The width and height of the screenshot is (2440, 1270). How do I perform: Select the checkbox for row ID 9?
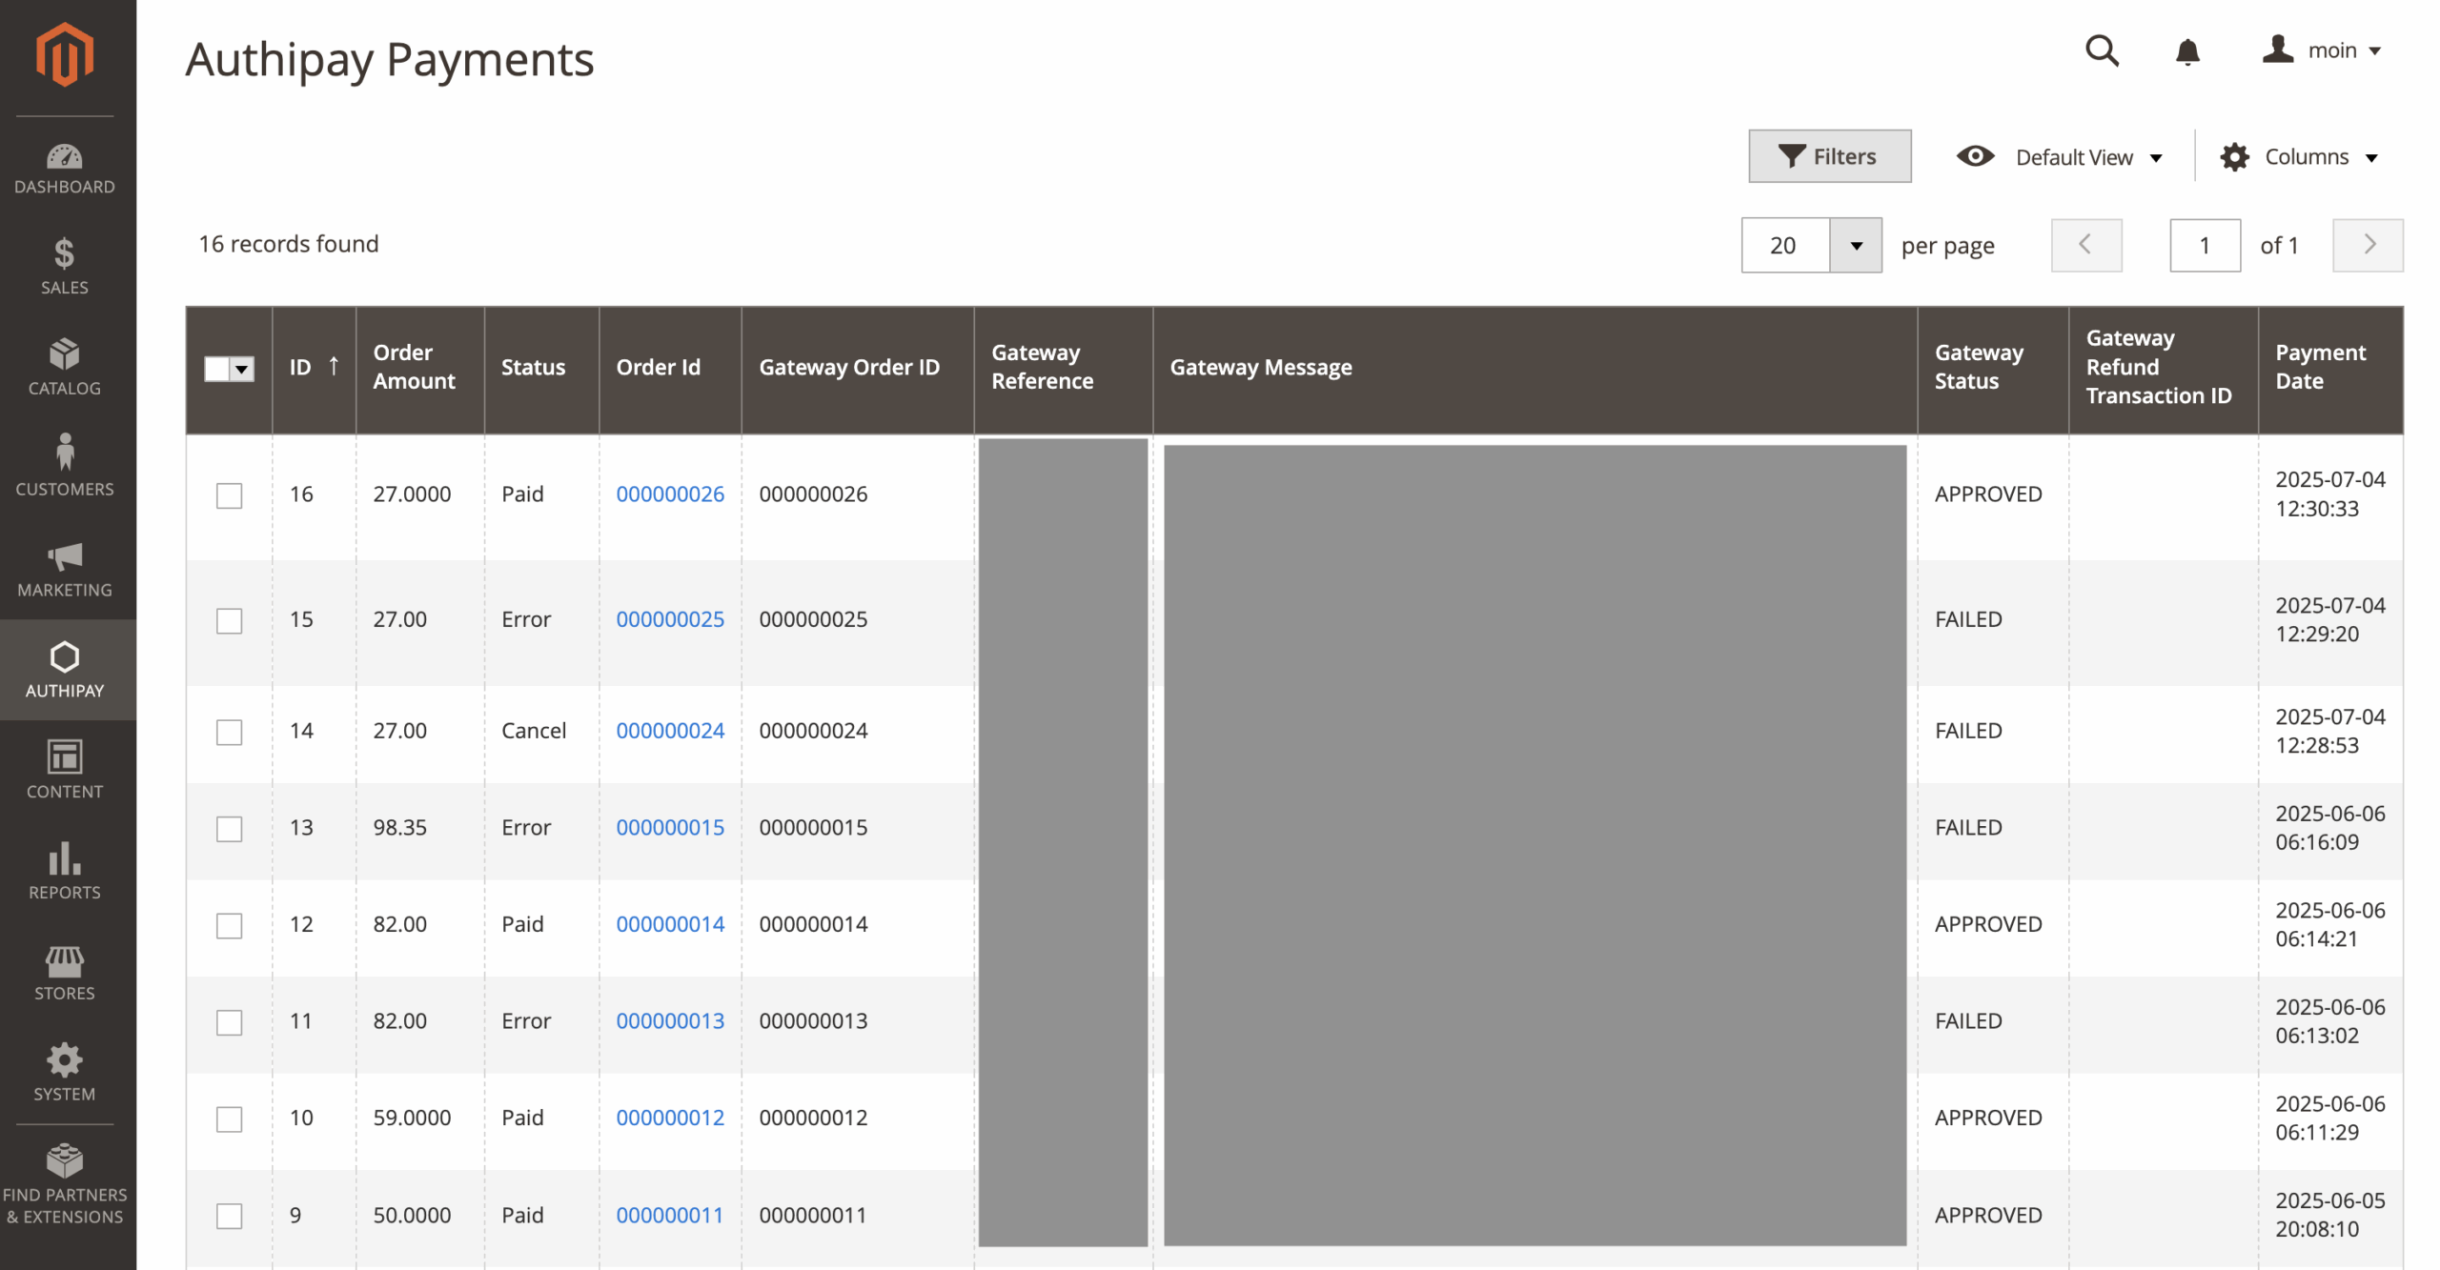point(229,1217)
